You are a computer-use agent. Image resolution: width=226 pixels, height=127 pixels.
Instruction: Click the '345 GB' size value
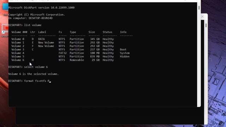tap(95, 39)
